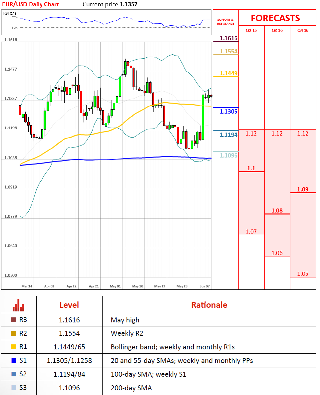Click the Q3 16 column header

(277, 30)
